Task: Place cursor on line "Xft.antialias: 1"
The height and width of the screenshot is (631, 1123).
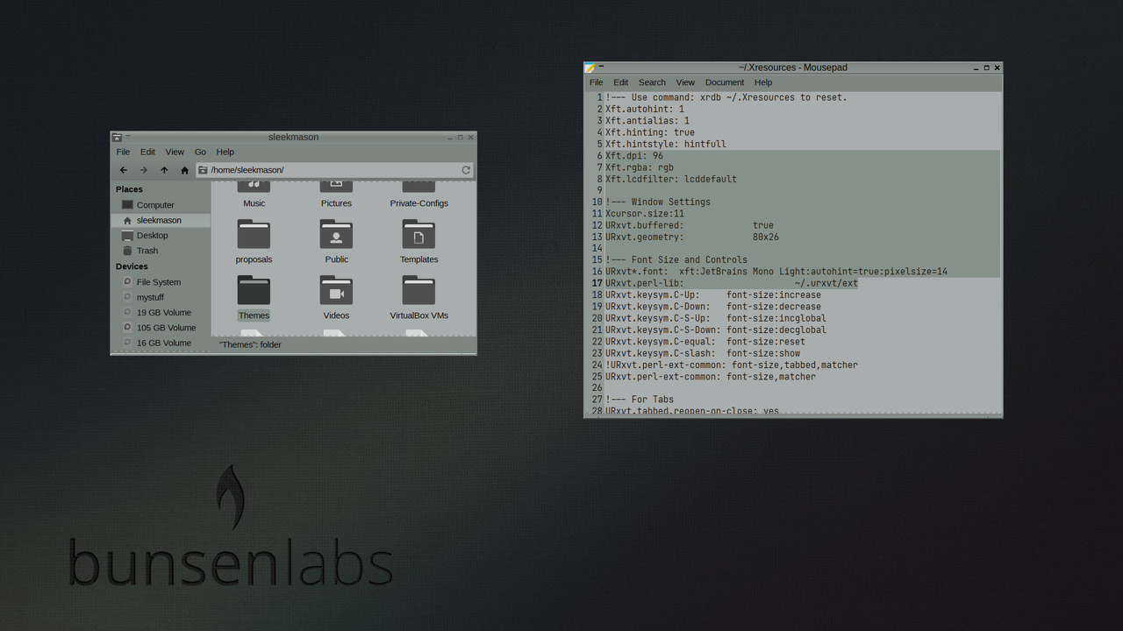Action: (x=647, y=121)
